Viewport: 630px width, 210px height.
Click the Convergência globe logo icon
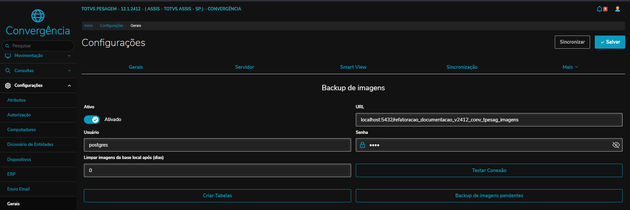[x=38, y=16]
